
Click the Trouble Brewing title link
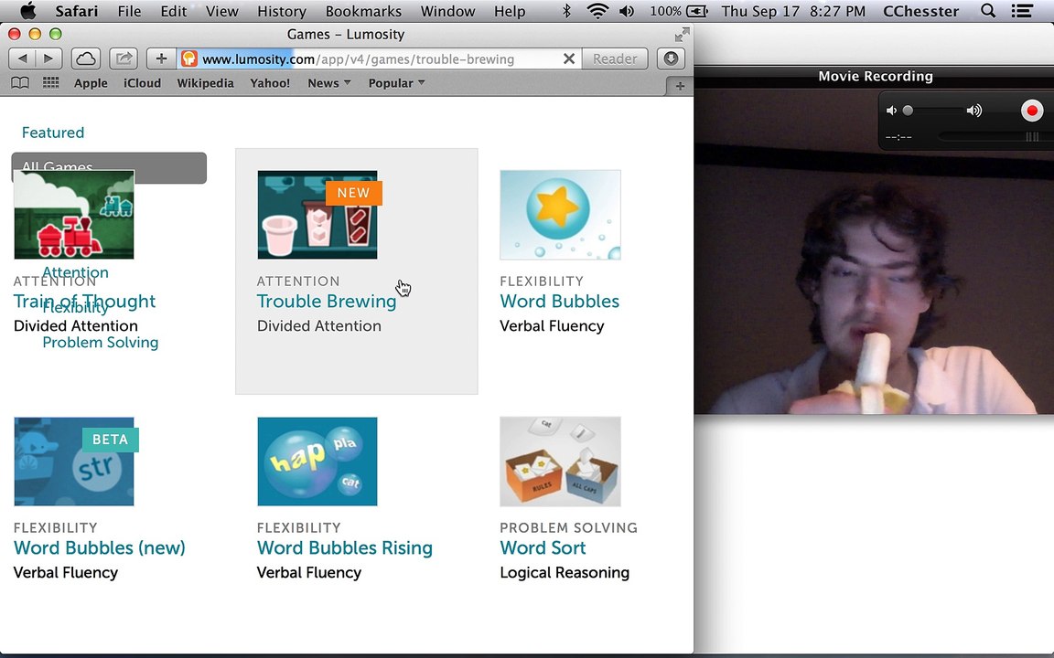327,302
